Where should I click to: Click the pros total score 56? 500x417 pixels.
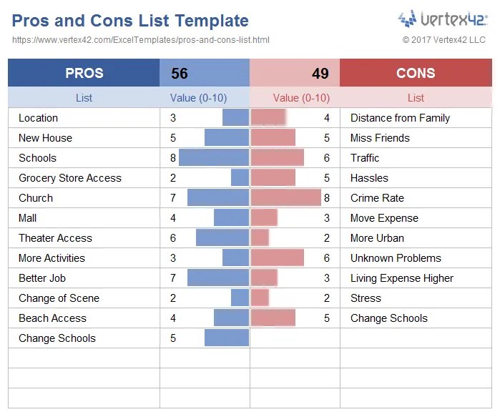coord(180,74)
